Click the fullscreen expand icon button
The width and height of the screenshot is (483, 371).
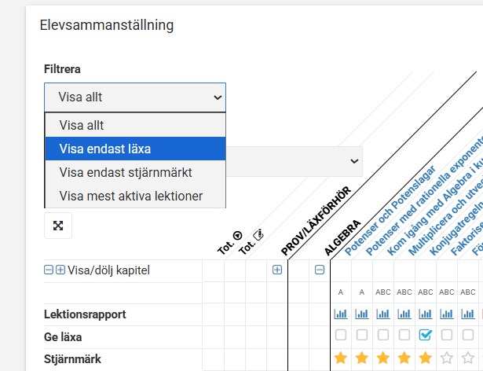[x=57, y=226]
